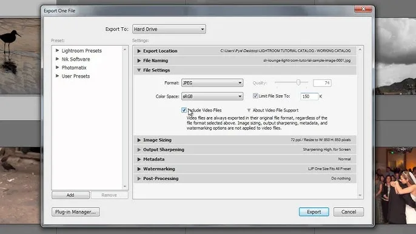Click the 'Do nothing' post-processing summary

click(x=341, y=179)
